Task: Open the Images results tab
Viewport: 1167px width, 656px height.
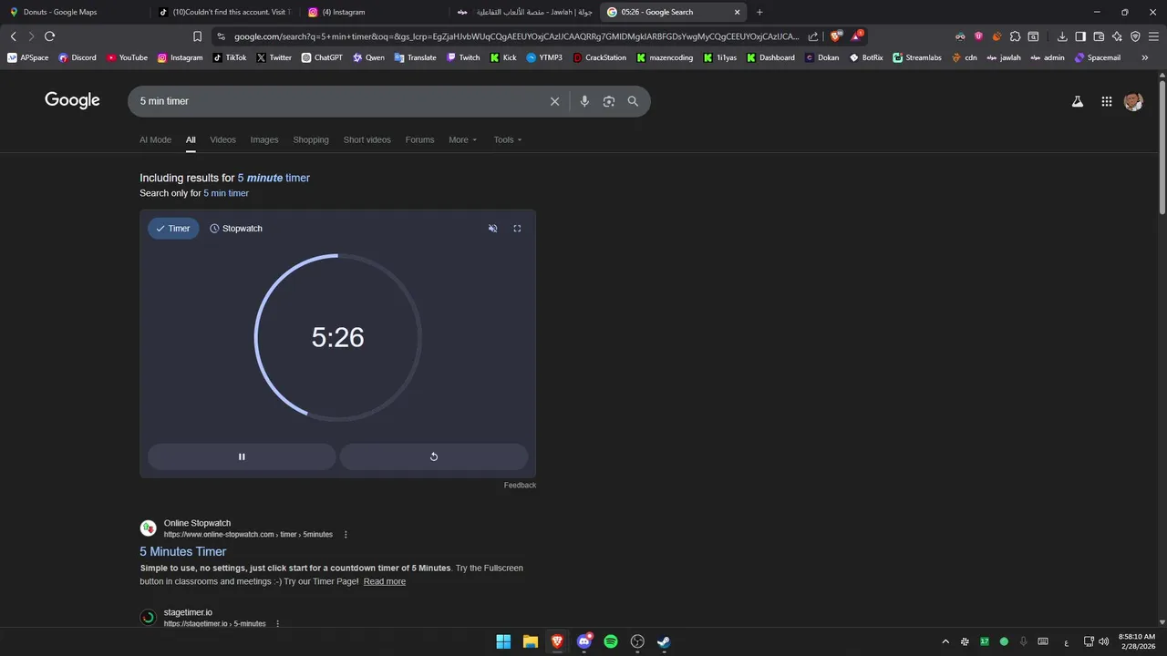Action: [x=264, y=140]
